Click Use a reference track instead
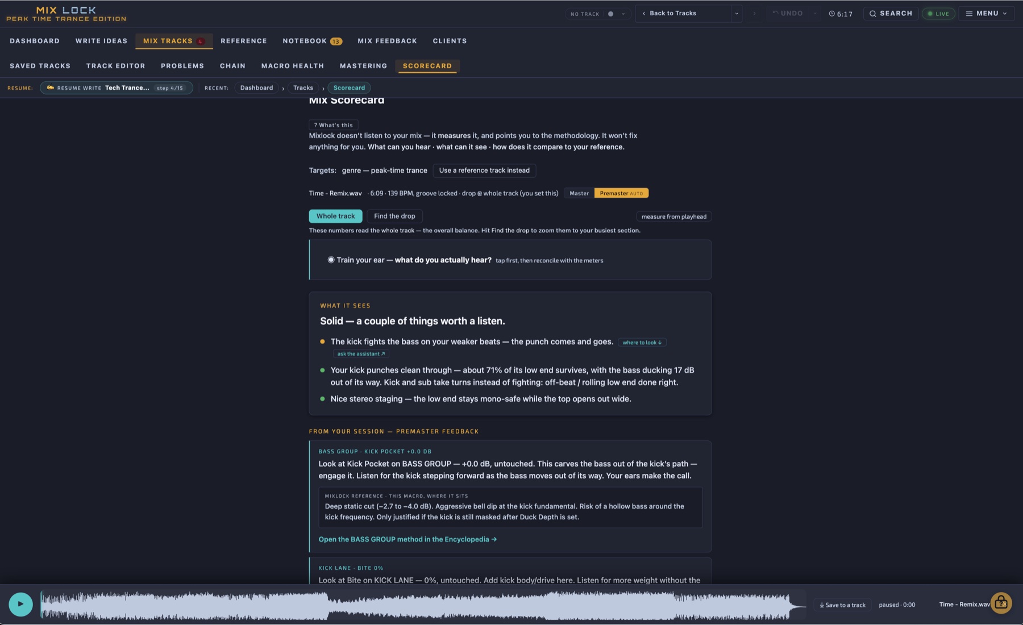 (484, 170)
